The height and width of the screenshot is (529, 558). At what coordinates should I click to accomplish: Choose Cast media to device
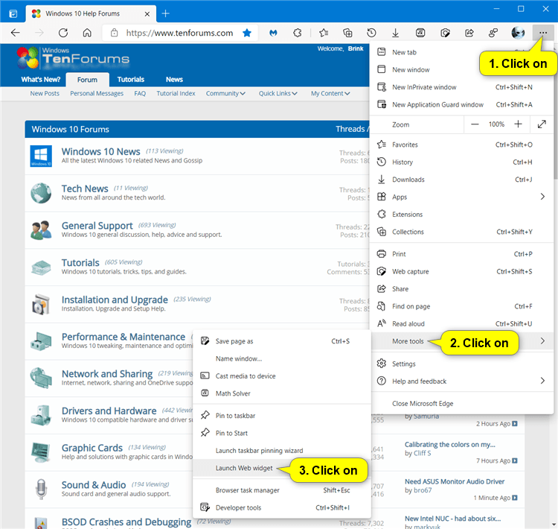click(x=282, y=376)
